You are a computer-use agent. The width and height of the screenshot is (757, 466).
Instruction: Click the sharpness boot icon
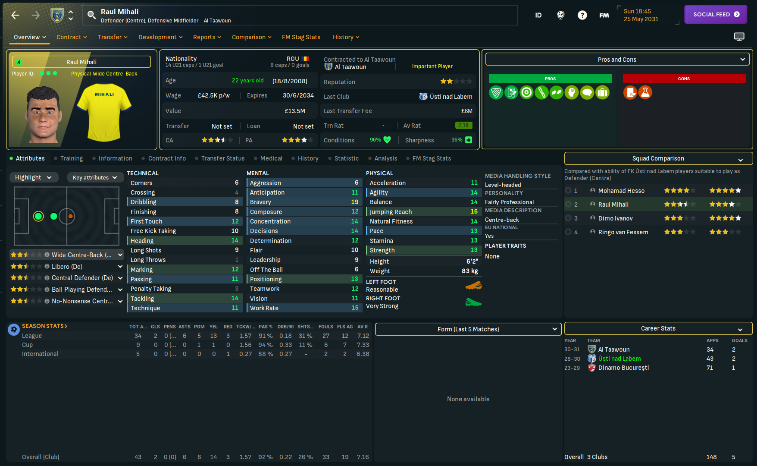(469, 140)
